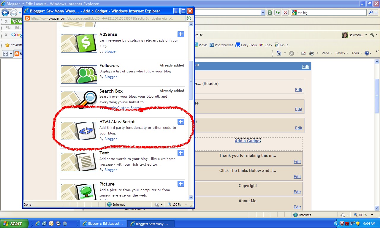This screenshot has width=380, height=228.
Task: Launch Internet Explorer from quick launch
Action: tap(38, 224)
